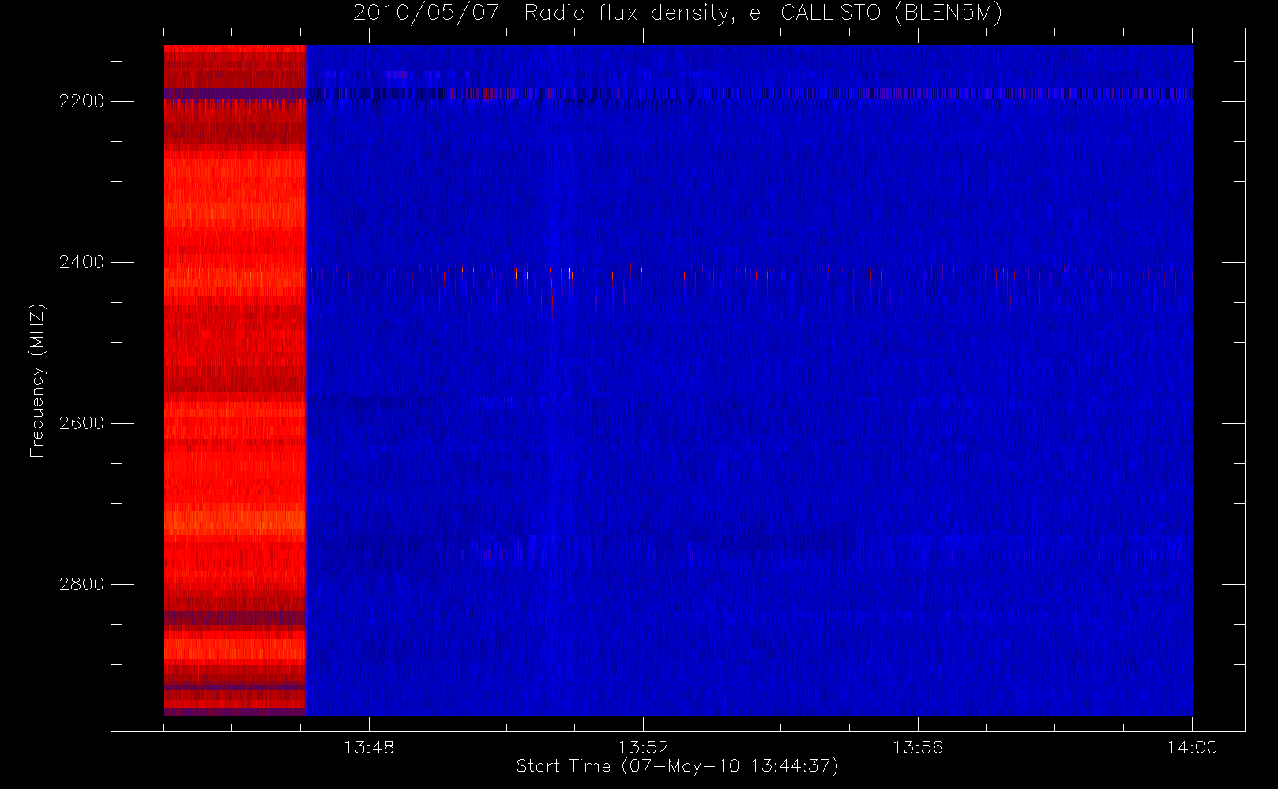The height and width of the screenshot is (789, 1278).
Task: Click the plot title '2010/05/07 Radio flux density'
Action: 678,13
